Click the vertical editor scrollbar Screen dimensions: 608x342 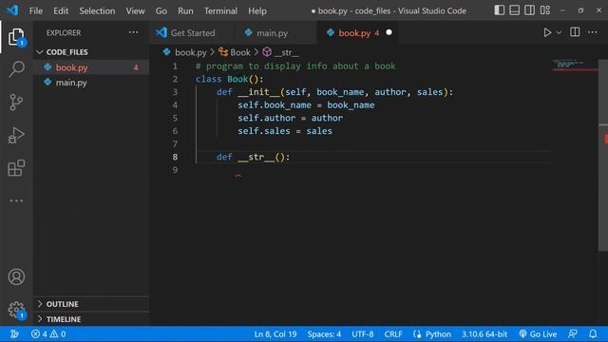coord(603,155)
